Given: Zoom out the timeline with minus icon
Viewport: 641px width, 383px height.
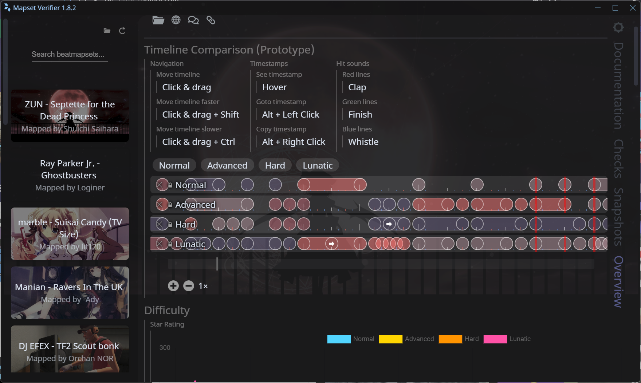Looking at the screenshot, I should click(x=188, y=286).
